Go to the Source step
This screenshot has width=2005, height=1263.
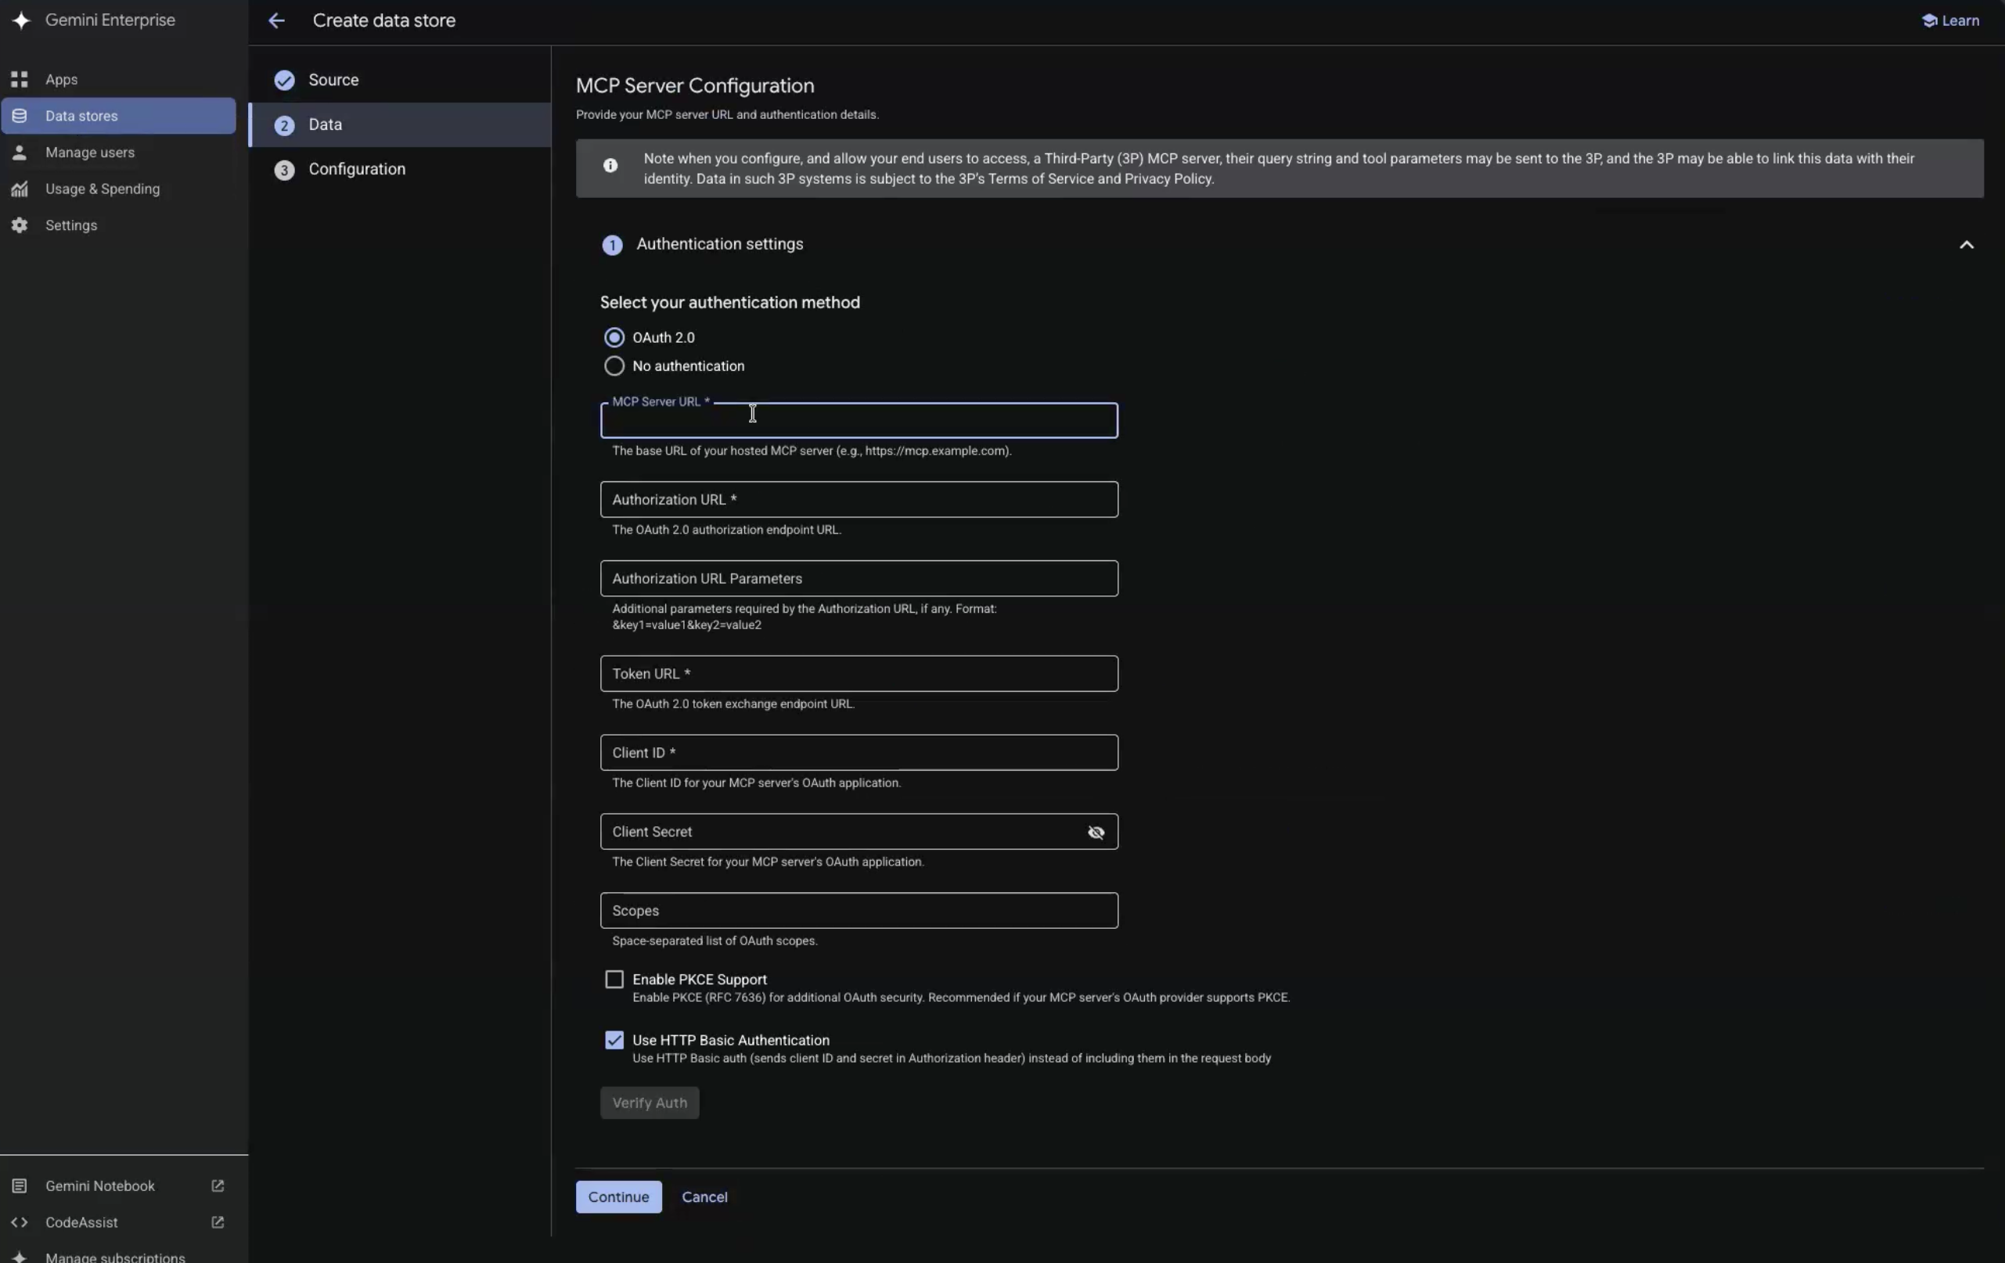[400, 80]
